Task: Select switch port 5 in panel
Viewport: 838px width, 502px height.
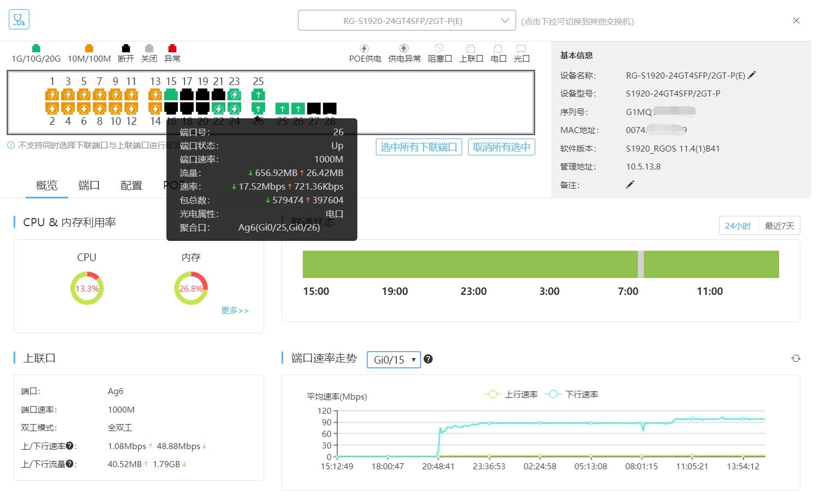Action: pyautogui.click(x=83, y=94)
